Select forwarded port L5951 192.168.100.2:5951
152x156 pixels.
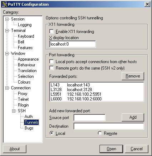coord(97,94)
